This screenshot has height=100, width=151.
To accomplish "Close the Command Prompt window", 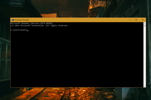I will click(x=143, y=20).
